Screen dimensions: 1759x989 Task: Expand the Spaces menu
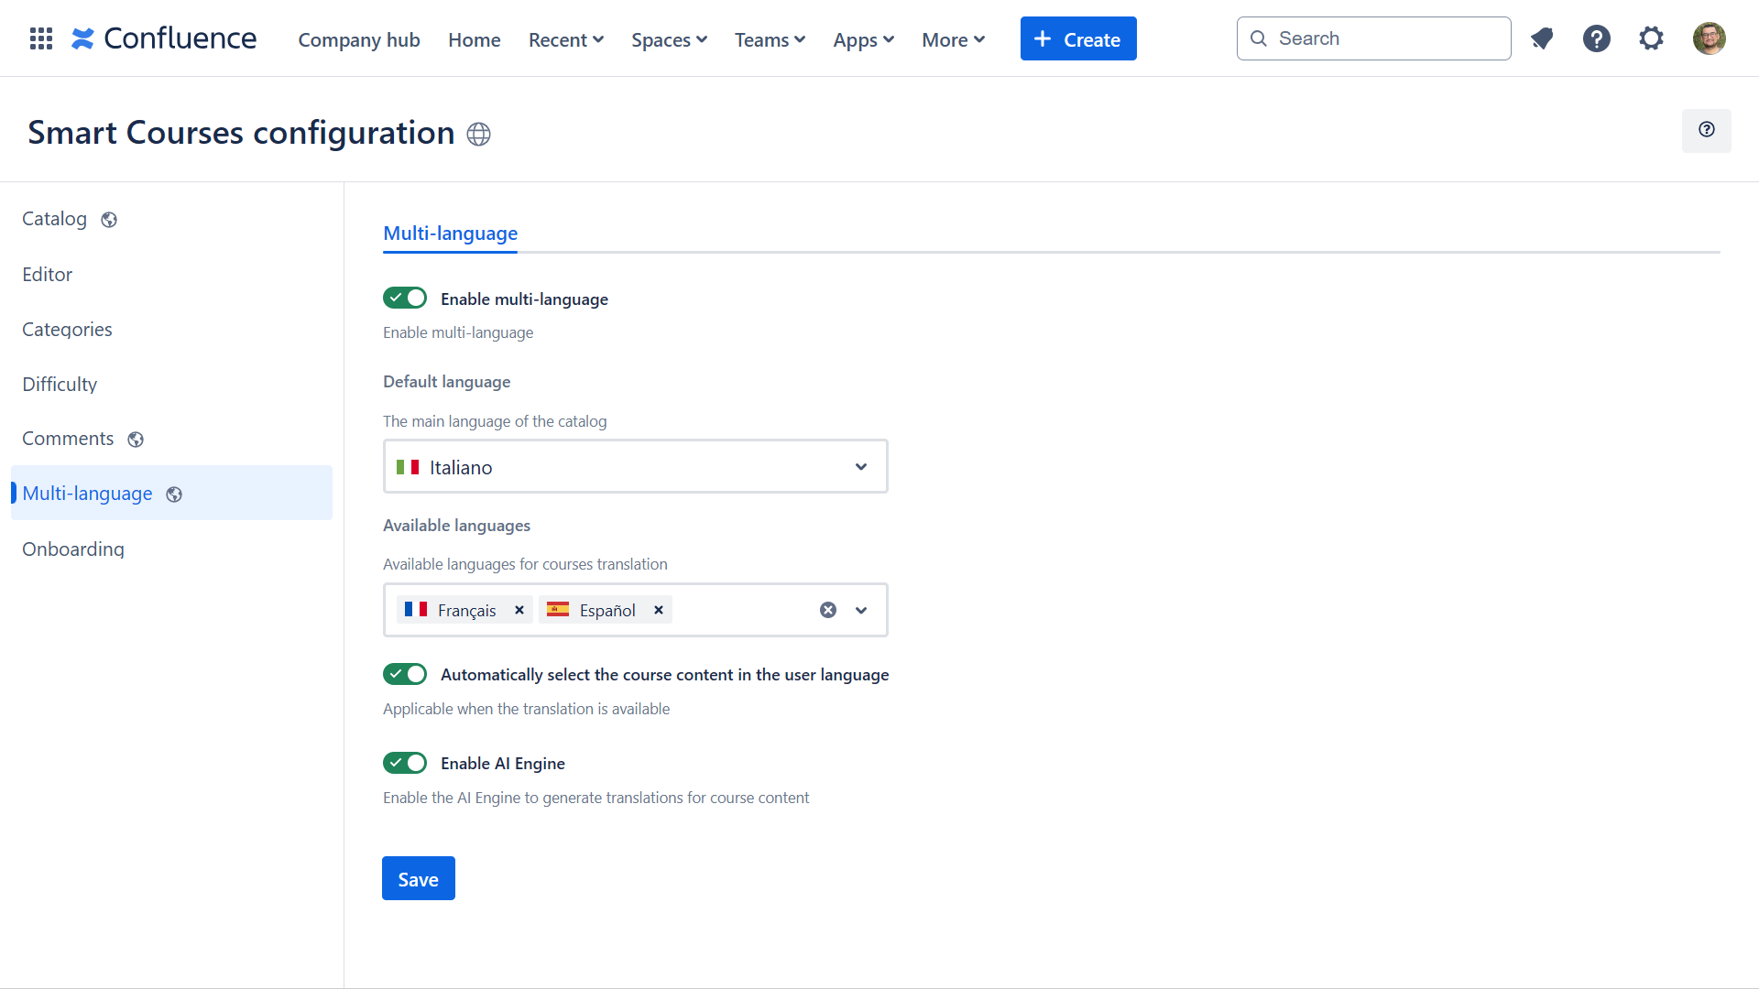[669, 39]
